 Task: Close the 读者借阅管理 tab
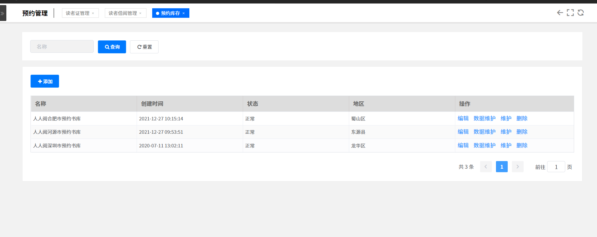click(x=140, y=13)
